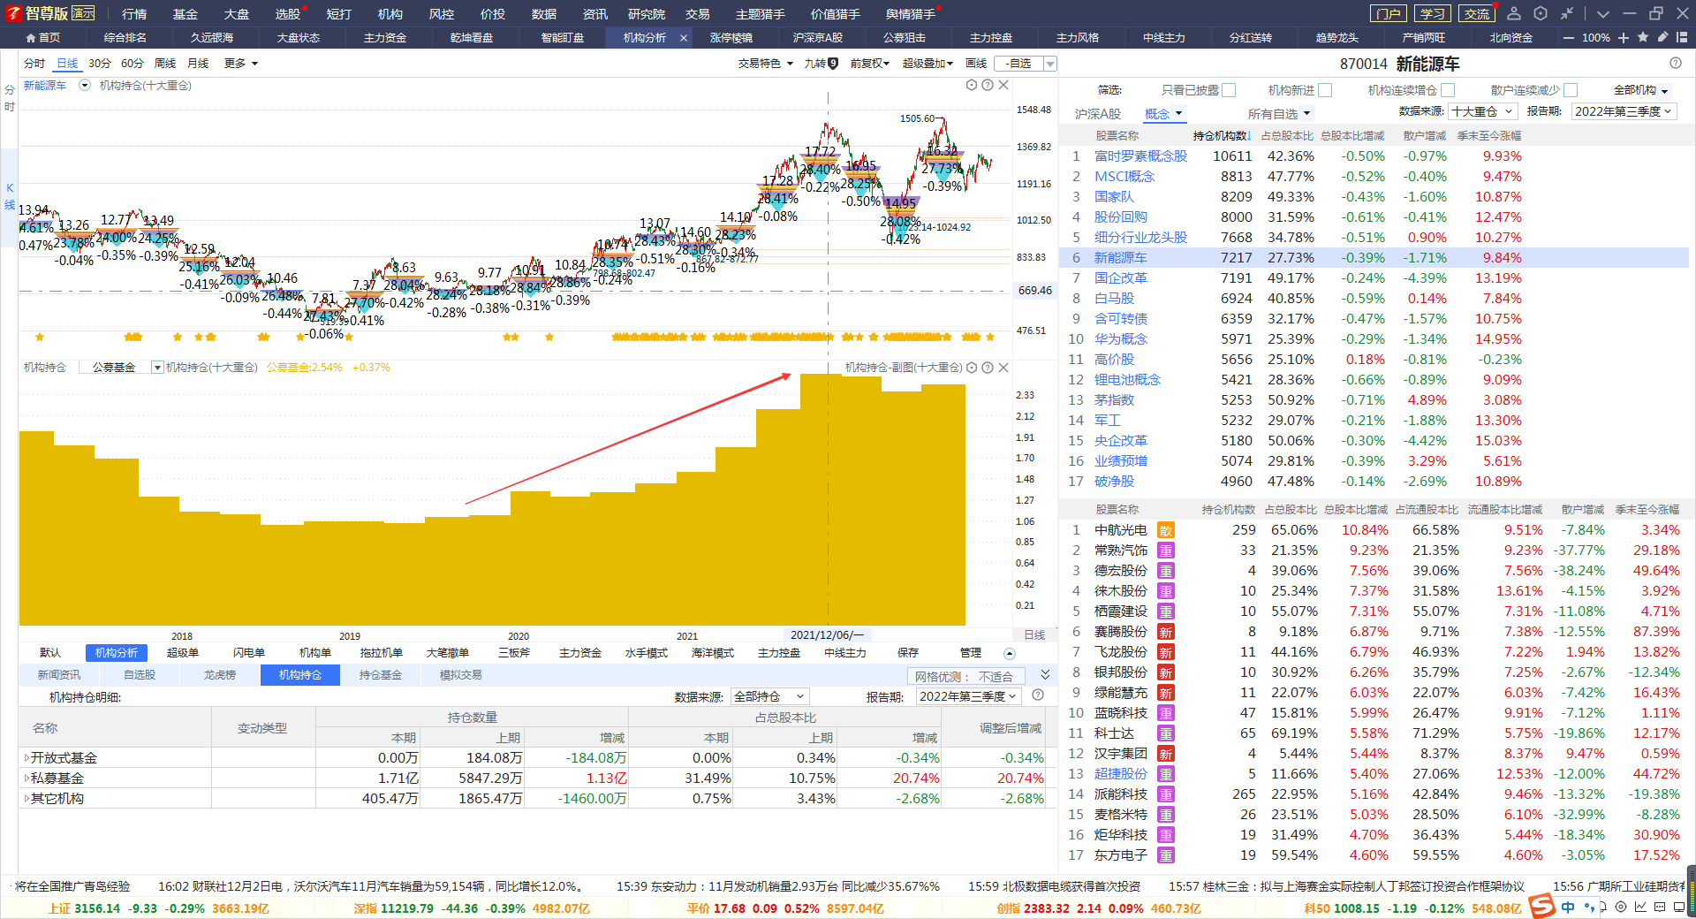The height and width of the screenshot is (919, 1696).
Task: Select the 闪电单 template button
Action: coord(249,653)
